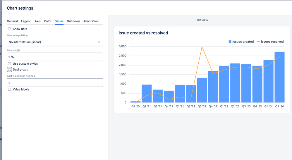
Task: Click the Line weight input field
Action: (x=55, y=57)
